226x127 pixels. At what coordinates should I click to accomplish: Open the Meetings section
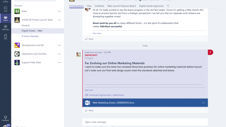pos(5,28)
